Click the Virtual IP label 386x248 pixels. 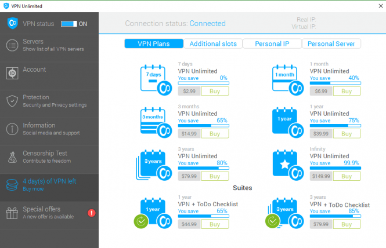coord(304,27)
